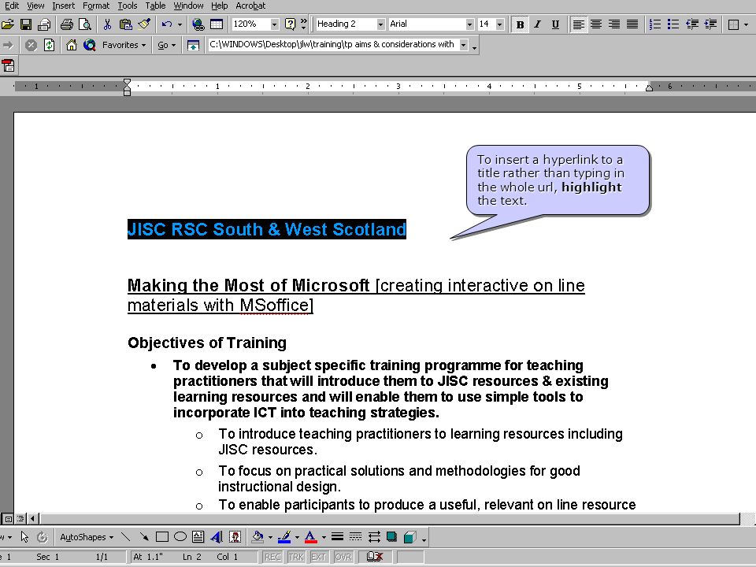756x567 pixels.
Task: Toggle OVR overtype mode in status bar
Action: (343, 557)
